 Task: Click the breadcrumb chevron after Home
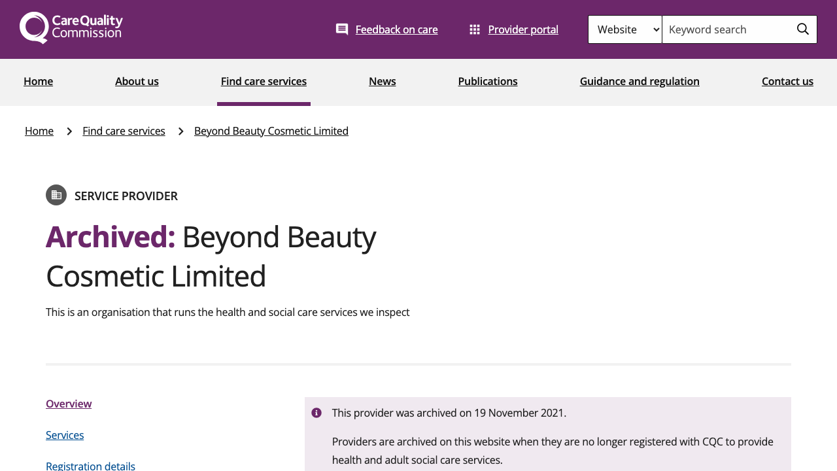pyautogui.click(x=68, y=130)
